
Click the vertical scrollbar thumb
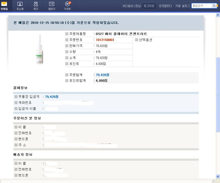(218, 95)
